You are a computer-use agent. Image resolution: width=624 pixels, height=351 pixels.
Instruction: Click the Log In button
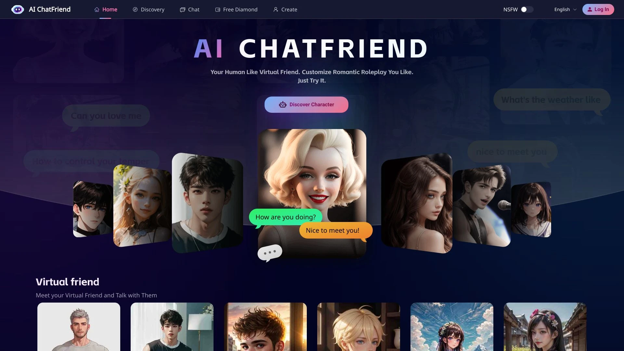(x=598, y=9)
